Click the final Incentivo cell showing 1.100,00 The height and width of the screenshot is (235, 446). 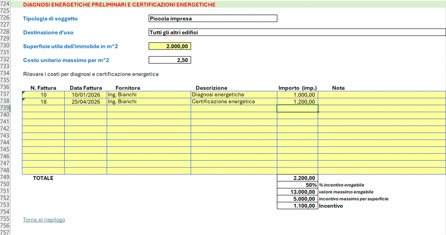[297, 206]
